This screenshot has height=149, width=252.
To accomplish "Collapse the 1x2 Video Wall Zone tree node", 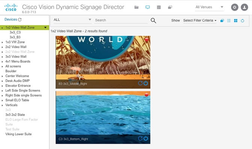I will coord(2,28).
